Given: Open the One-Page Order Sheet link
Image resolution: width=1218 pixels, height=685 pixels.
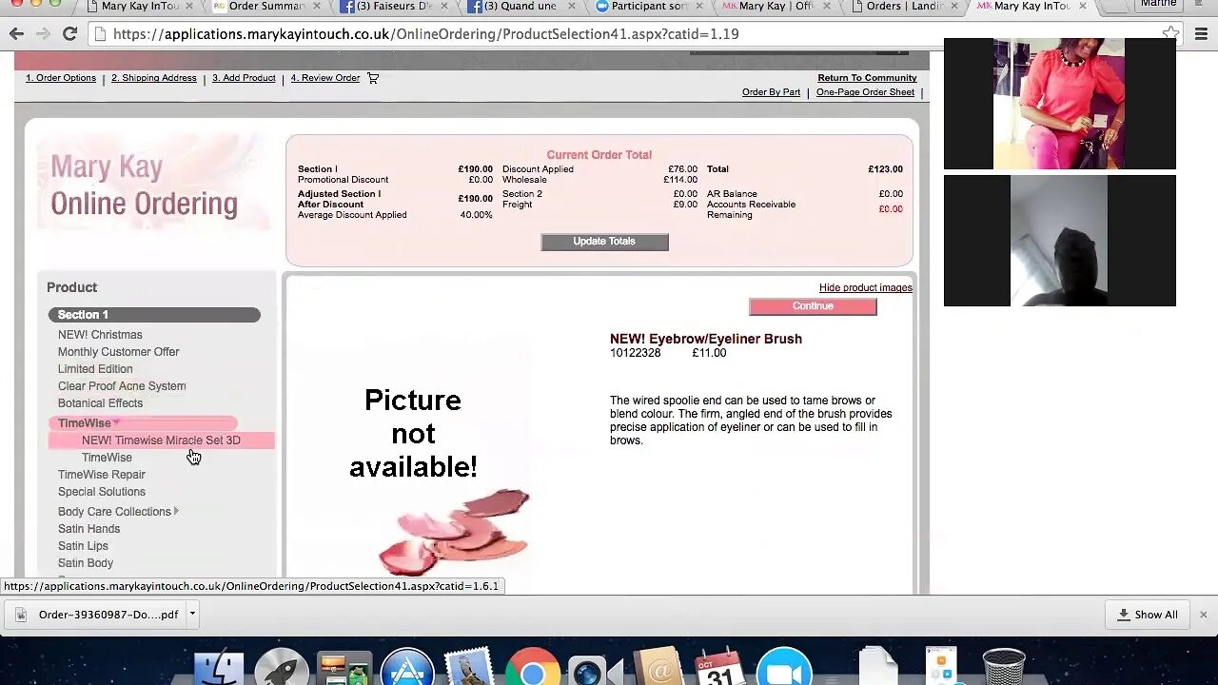Looking at the screenshot, I should point(865,92).
